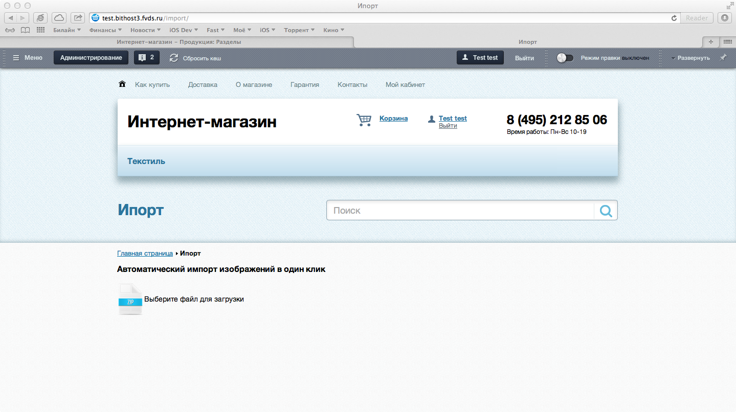Select the Сбросить кеш refresh icon

[x=174, y=58]
